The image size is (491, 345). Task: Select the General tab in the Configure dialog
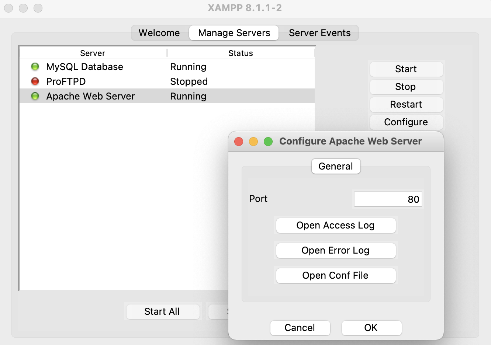point(336,166)
